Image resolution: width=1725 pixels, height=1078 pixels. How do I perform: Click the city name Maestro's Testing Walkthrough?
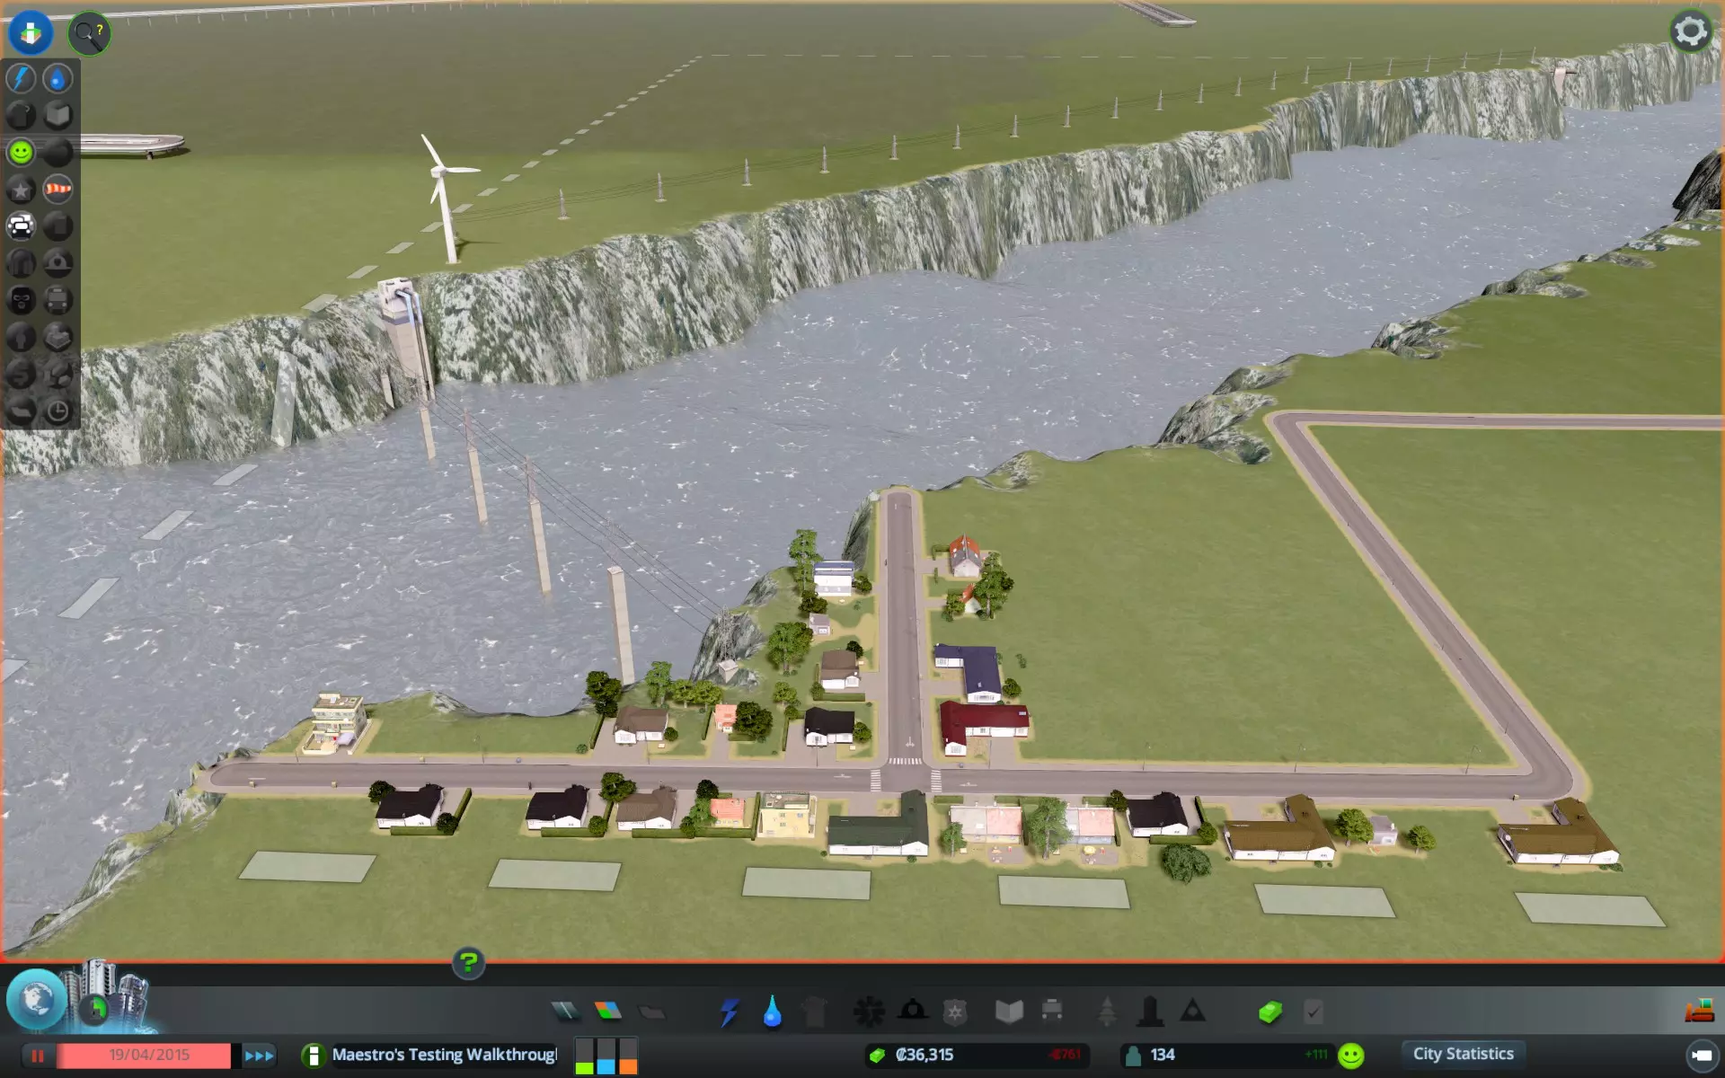[444, 1055]
